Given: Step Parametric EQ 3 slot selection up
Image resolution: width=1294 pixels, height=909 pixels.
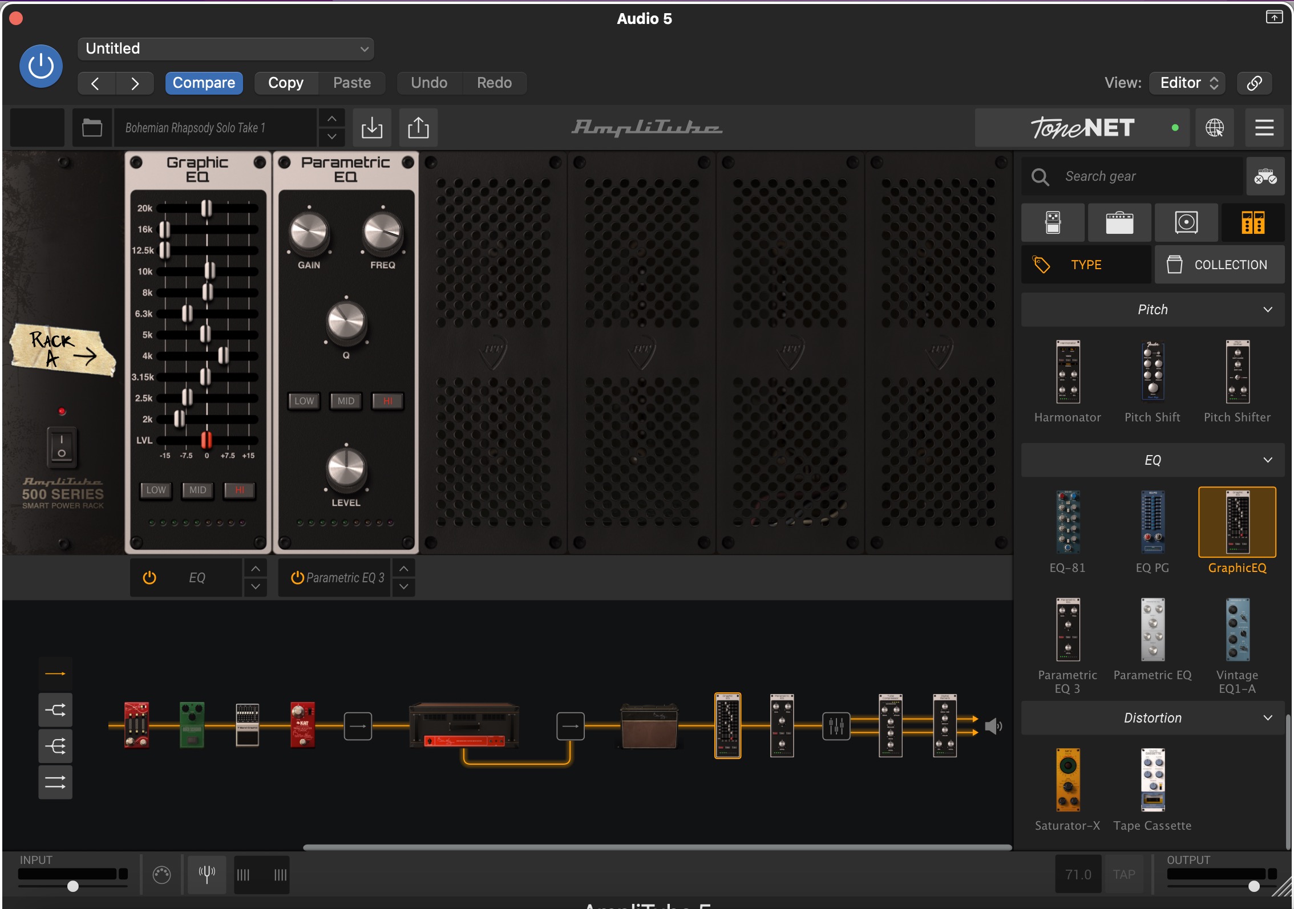Looking at the screenshot, I should [403, 569].
